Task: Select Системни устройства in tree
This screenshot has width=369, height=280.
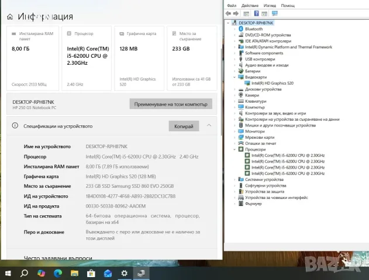Action: 264,180
